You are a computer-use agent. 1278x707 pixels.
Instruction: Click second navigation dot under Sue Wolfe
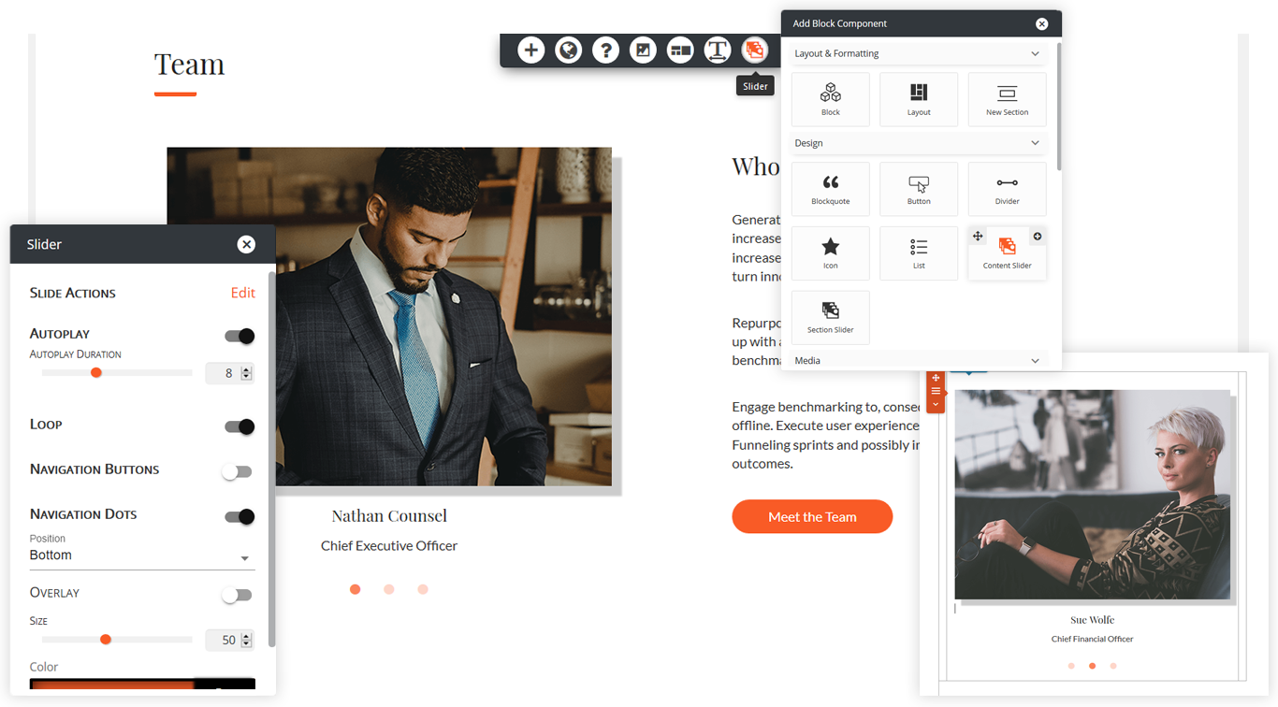[1092, 666]
